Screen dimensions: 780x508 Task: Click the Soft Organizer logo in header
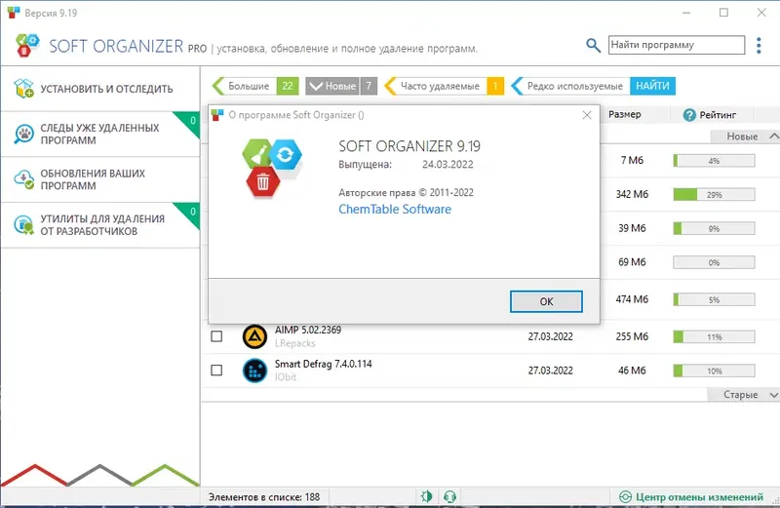tap(27, 45)
